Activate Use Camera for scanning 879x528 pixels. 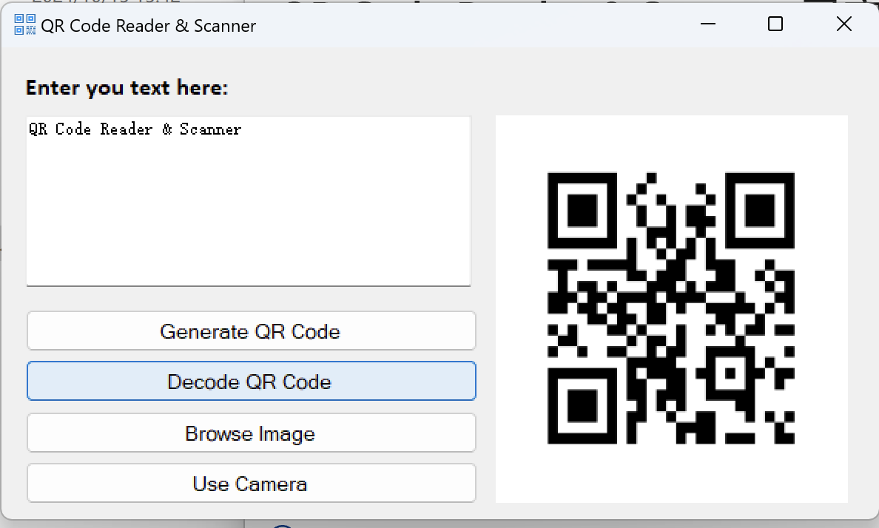click(251, 484)
